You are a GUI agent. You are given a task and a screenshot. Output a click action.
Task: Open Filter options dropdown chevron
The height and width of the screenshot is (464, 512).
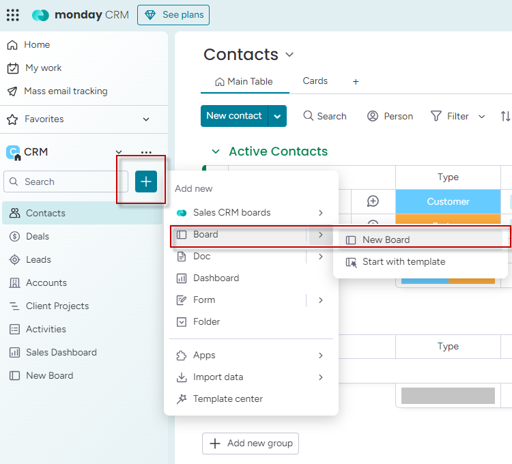click(482, 117)
